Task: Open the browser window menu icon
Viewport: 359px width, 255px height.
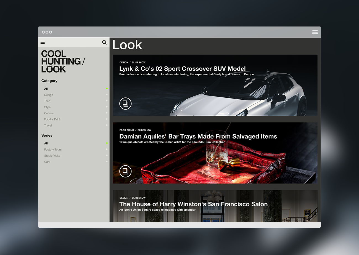Action: click(x=315, y=32)
